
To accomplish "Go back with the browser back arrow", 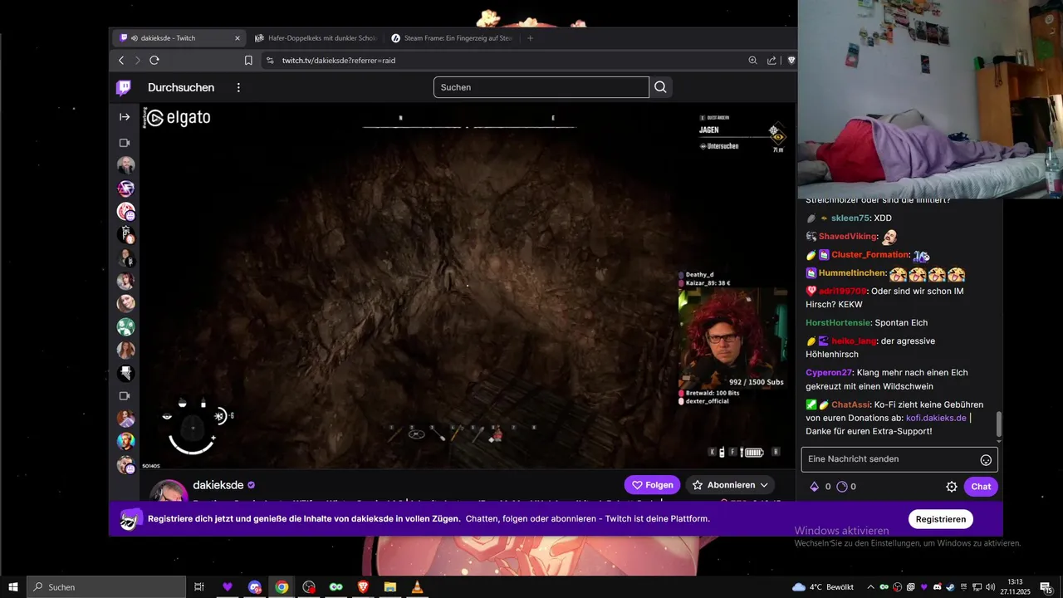I will (x=121, y=61).
